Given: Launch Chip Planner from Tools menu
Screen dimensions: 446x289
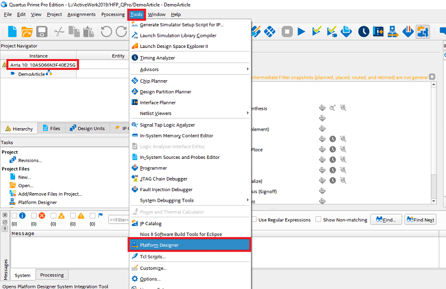Looking at the screenshot, I should [153, 81].
